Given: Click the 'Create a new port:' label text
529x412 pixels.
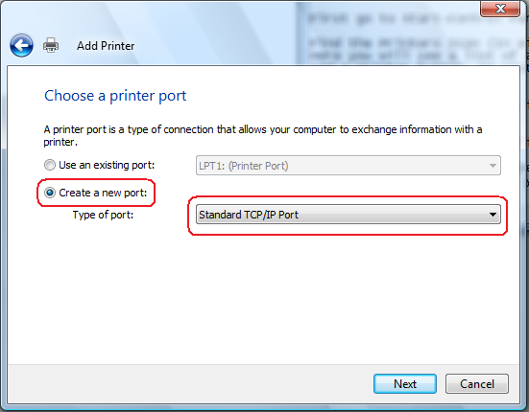Looking at the screenshot, I should coord(103,193).
